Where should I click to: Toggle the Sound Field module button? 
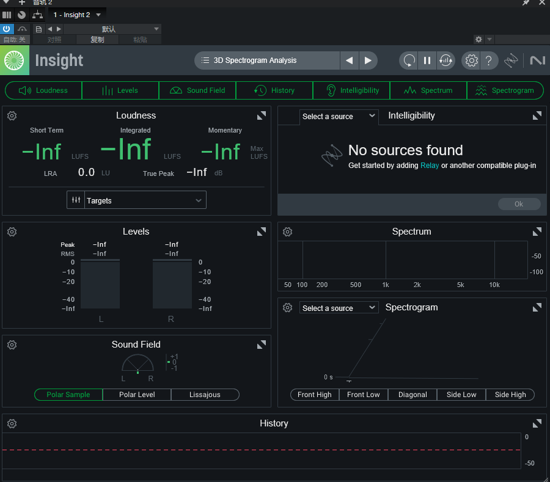coord(197,90)
